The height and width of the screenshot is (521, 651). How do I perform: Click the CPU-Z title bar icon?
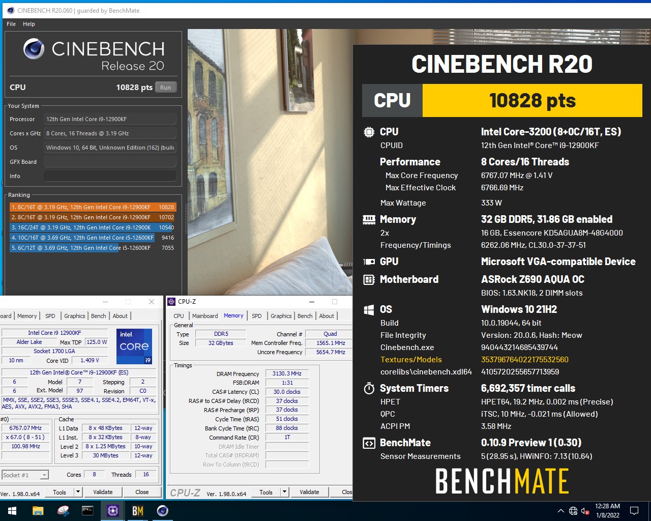(x=172, y=302)
